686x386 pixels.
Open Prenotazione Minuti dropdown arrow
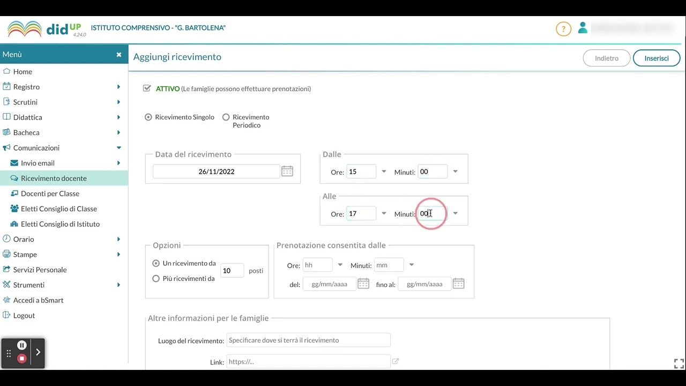click(412, 265)
